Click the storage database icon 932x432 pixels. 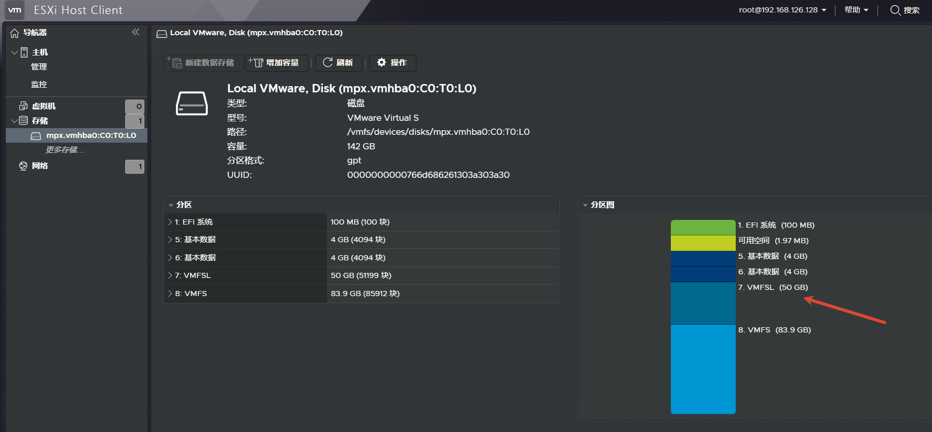pos(23,120)
